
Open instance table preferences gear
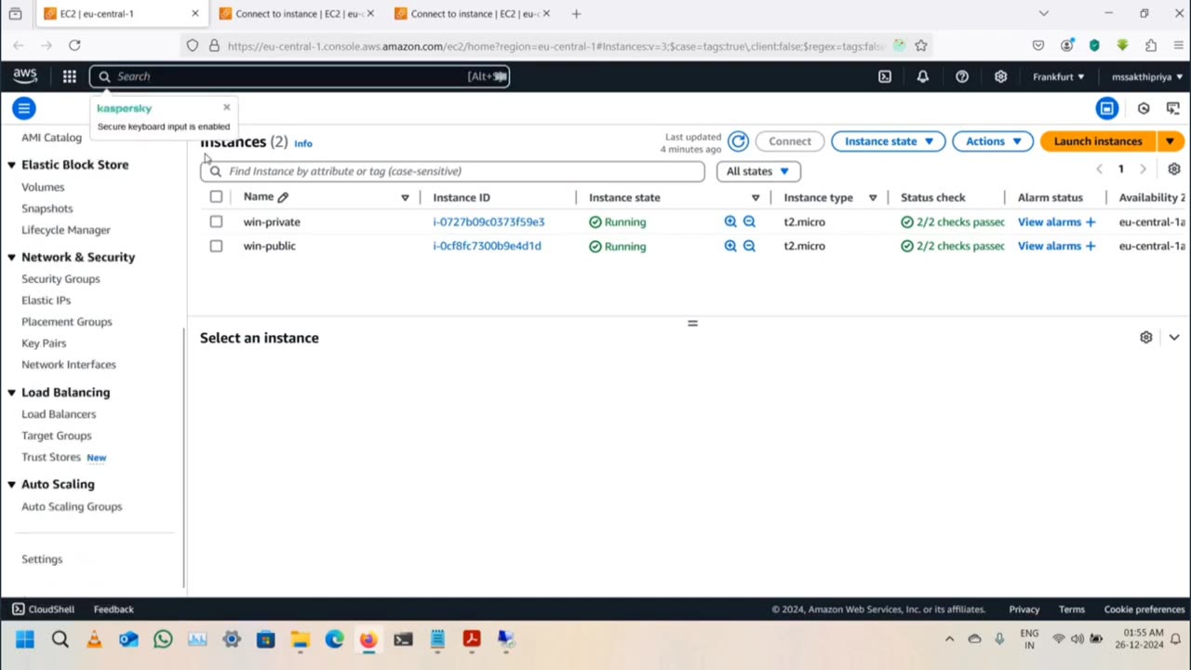(x=1174, y=169)
